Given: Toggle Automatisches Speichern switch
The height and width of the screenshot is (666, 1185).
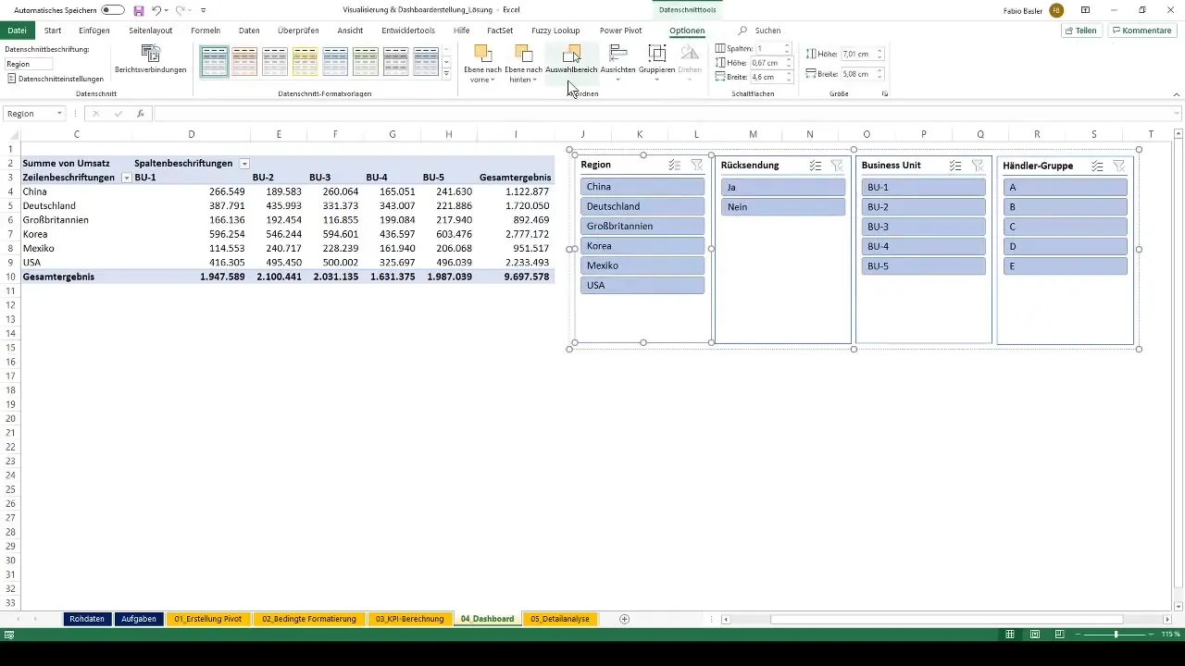Looking at the screenshot, I should click(x=113, y=10).
